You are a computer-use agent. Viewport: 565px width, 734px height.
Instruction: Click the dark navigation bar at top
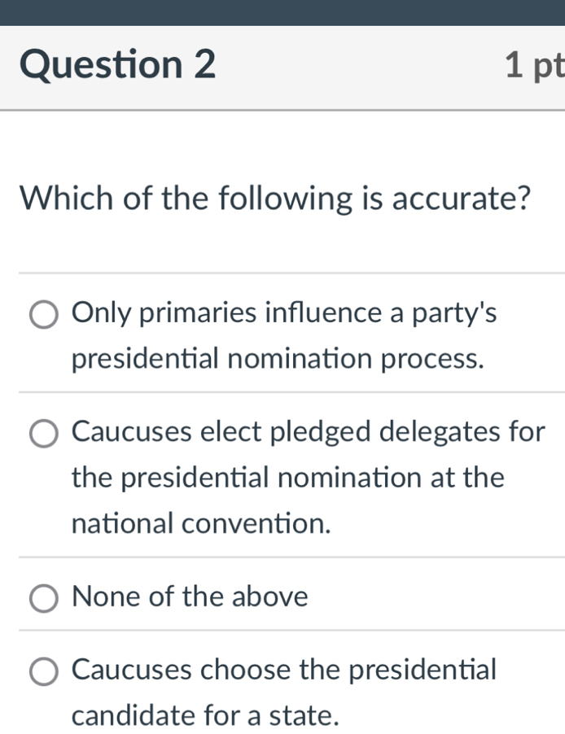point(282,13)
